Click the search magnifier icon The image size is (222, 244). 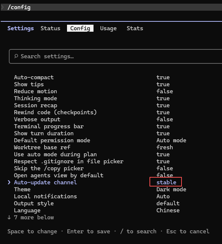tap(16, 56)
